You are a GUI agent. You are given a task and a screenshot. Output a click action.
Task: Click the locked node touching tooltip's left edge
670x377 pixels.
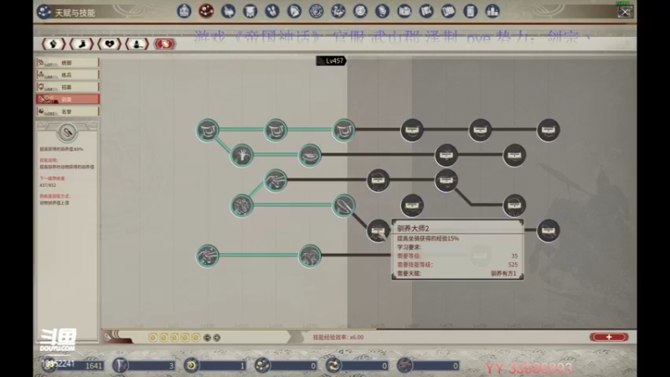(x=379, y=231)
